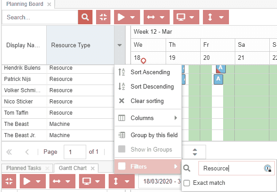Enable the Exact match checkbox
The height and width of the screenshot is (192, 277).
tap(187, 183)
